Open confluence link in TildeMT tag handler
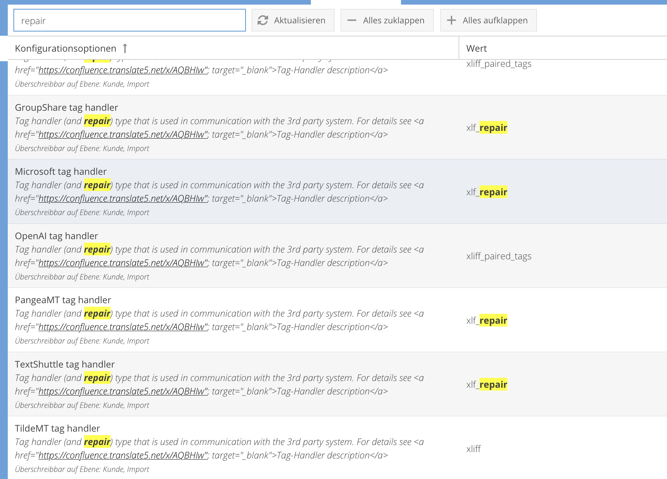 pyautogui.click(x=123, y=456)
